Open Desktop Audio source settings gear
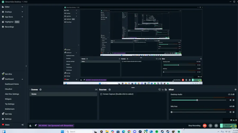This screenshot has height=133, width=238. coord(234,100)
